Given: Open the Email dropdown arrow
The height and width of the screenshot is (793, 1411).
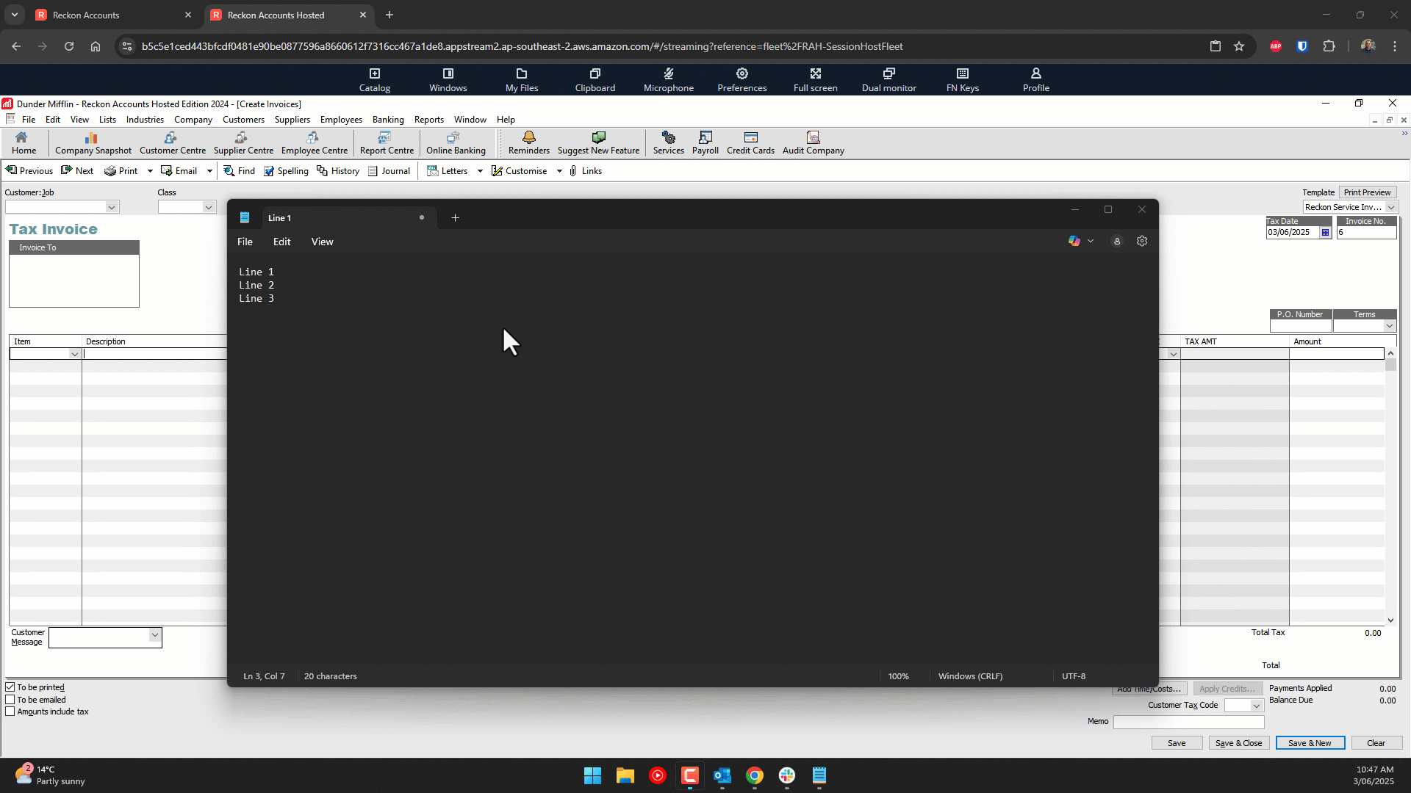Looking at the screenshot, I should [x=209, y=171].
